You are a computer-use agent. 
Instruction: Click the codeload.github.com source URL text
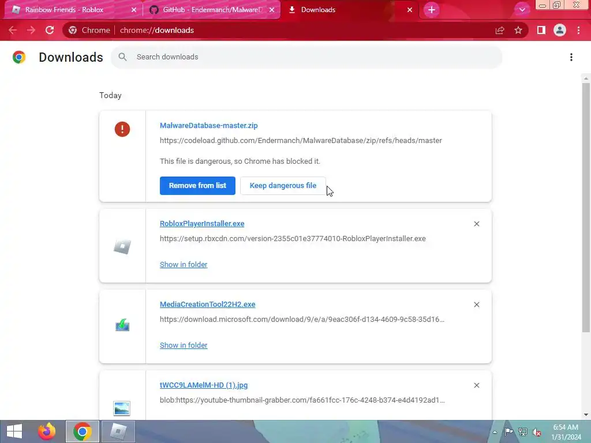coord(301,141)
